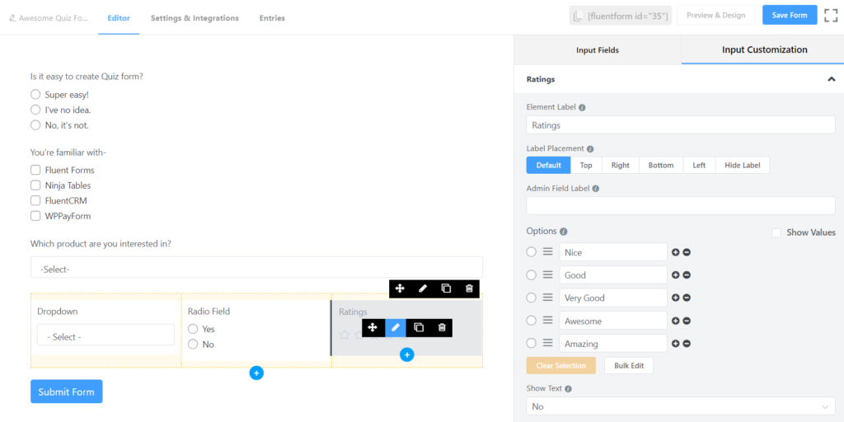This screenshot has height=422, width=844.
Task: Remove the Amazing option with minus icon
Action: click(x=687, y=344)
